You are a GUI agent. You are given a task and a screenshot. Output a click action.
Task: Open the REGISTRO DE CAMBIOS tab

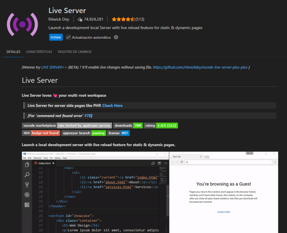click(x=75, y=52)
